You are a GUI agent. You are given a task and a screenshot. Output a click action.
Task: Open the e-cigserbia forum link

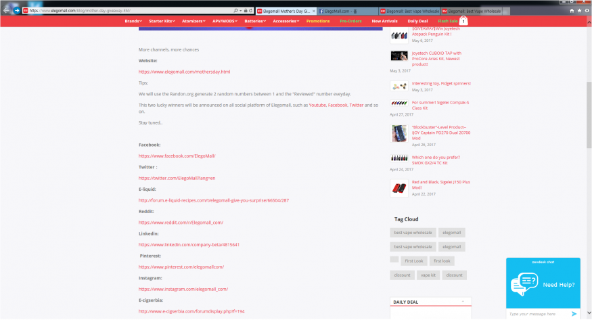coord(191,311)
